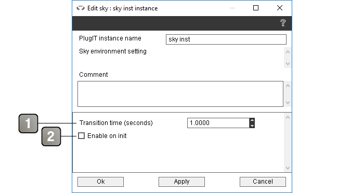Viewport: 364px width, 193px height.
Task: Click the Comment box scroll down arrow
Action: [x=288, y=102]
